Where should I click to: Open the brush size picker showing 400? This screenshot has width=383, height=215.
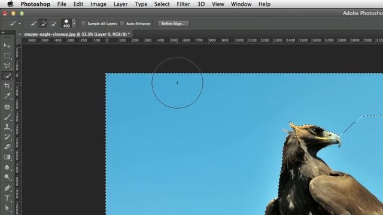tap(66, 24)
